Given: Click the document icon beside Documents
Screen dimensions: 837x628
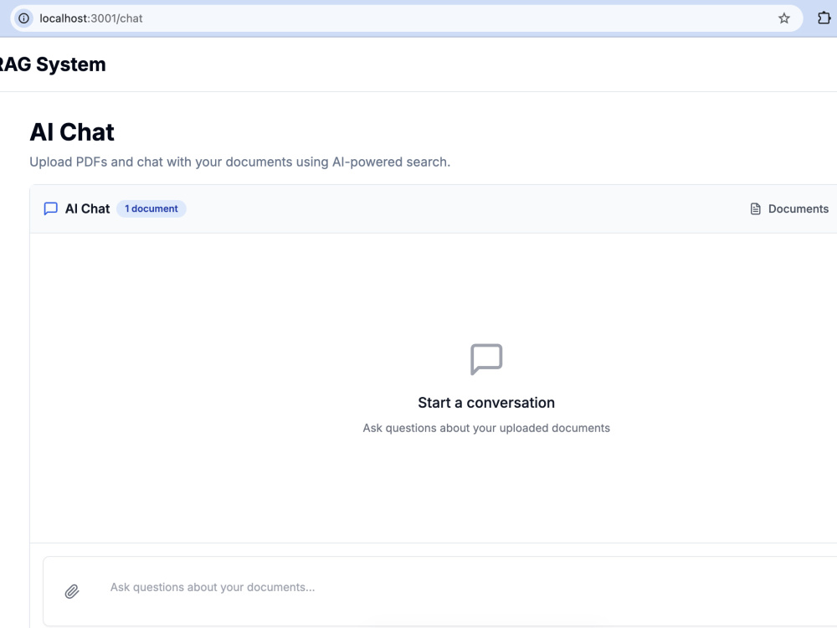Looking at the screenshot, I should point(755,208).
